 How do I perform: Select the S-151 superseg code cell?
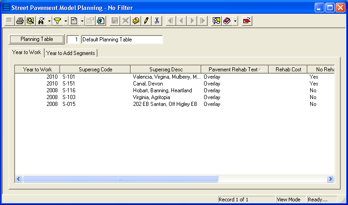click(69, 84)
